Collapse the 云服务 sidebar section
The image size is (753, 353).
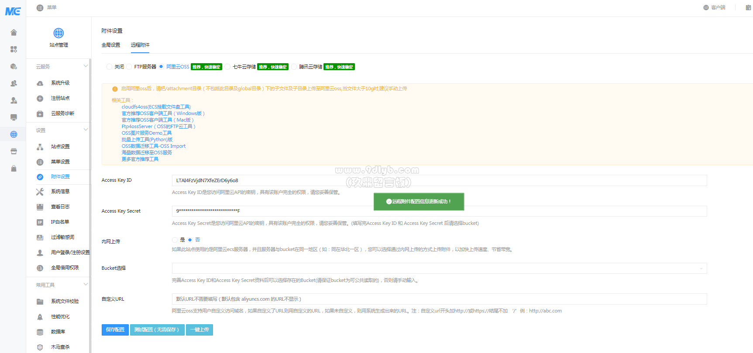point(86,66)
